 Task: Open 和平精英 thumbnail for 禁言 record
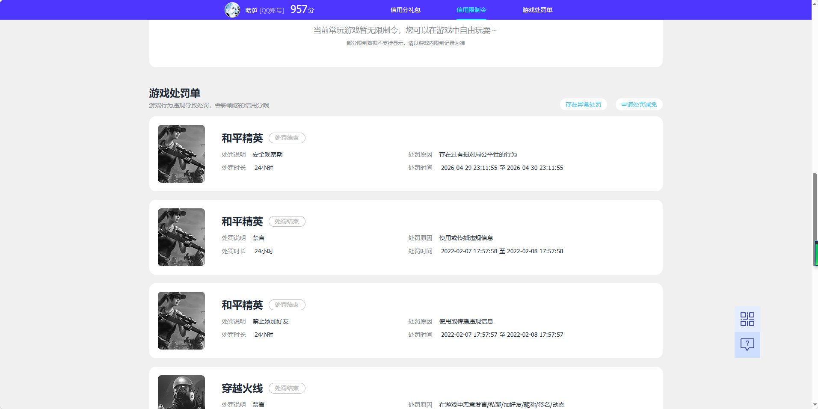[181, 237]
